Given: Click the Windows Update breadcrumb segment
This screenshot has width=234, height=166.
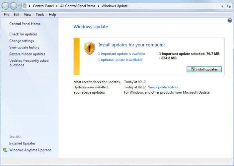Looking at the screenshot, I should pyautogui.click(x=115, y=6).
